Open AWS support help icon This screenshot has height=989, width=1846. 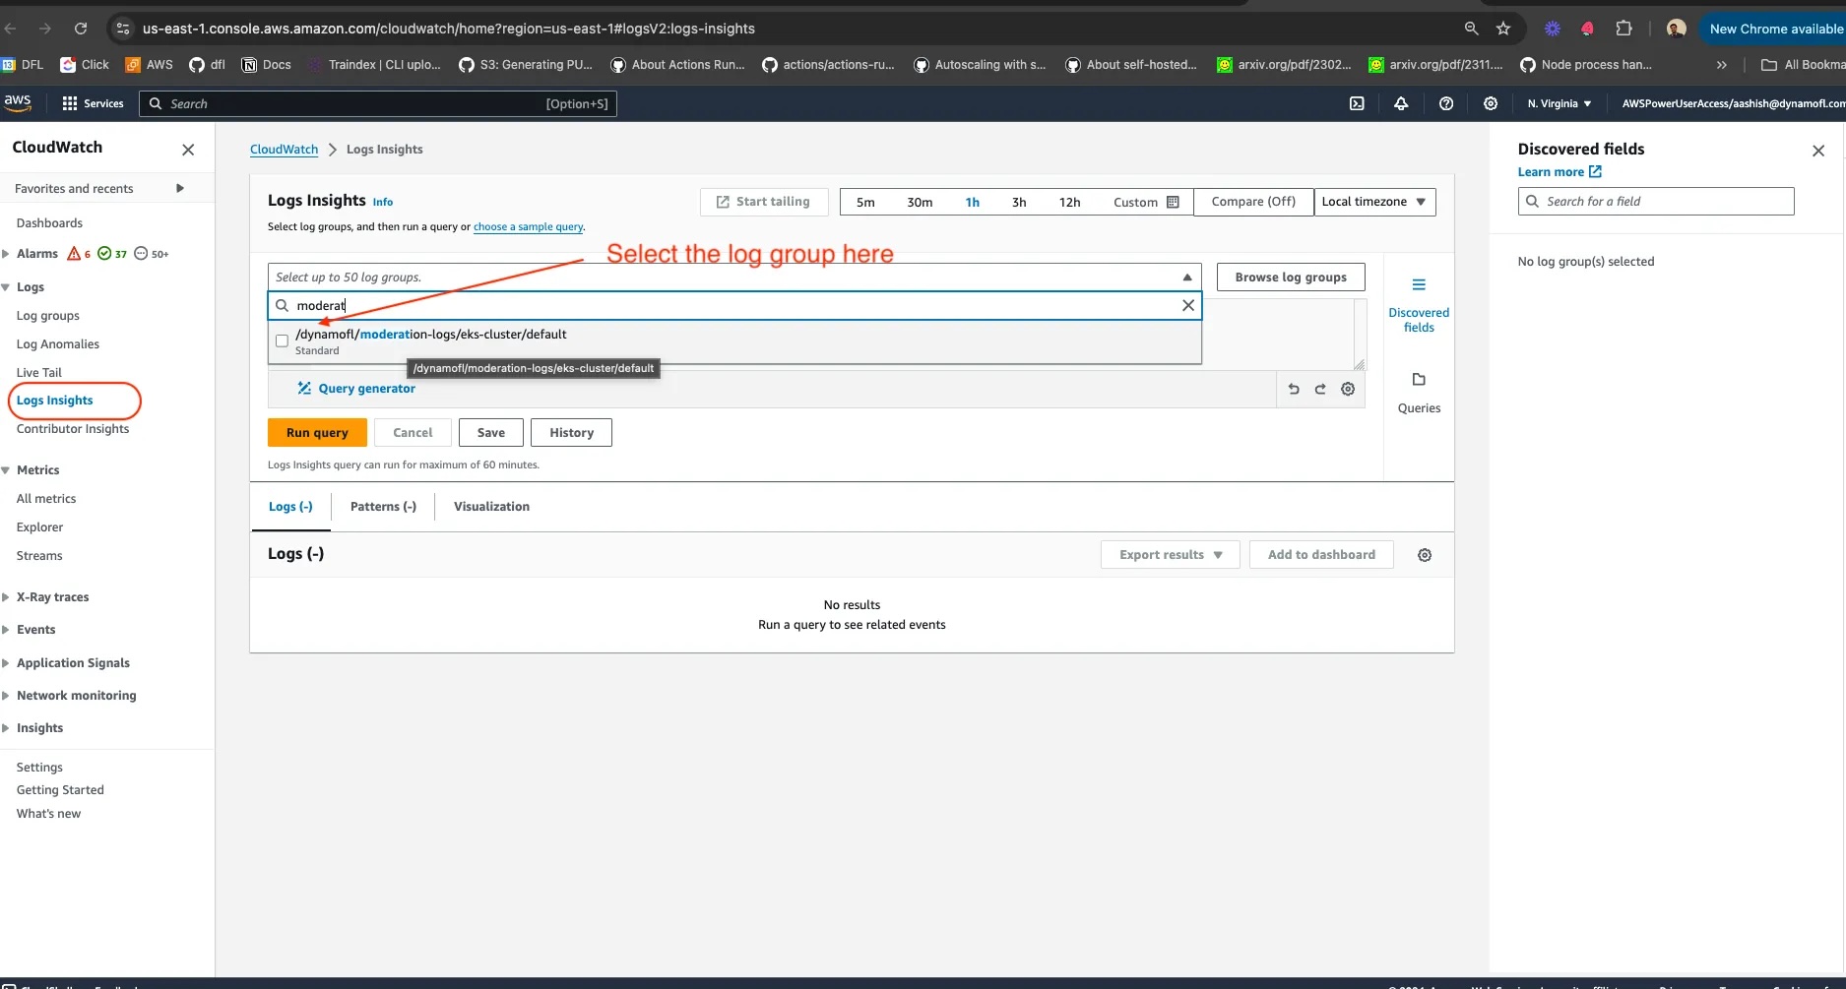pyautogui.click(x=1446, y=103)
